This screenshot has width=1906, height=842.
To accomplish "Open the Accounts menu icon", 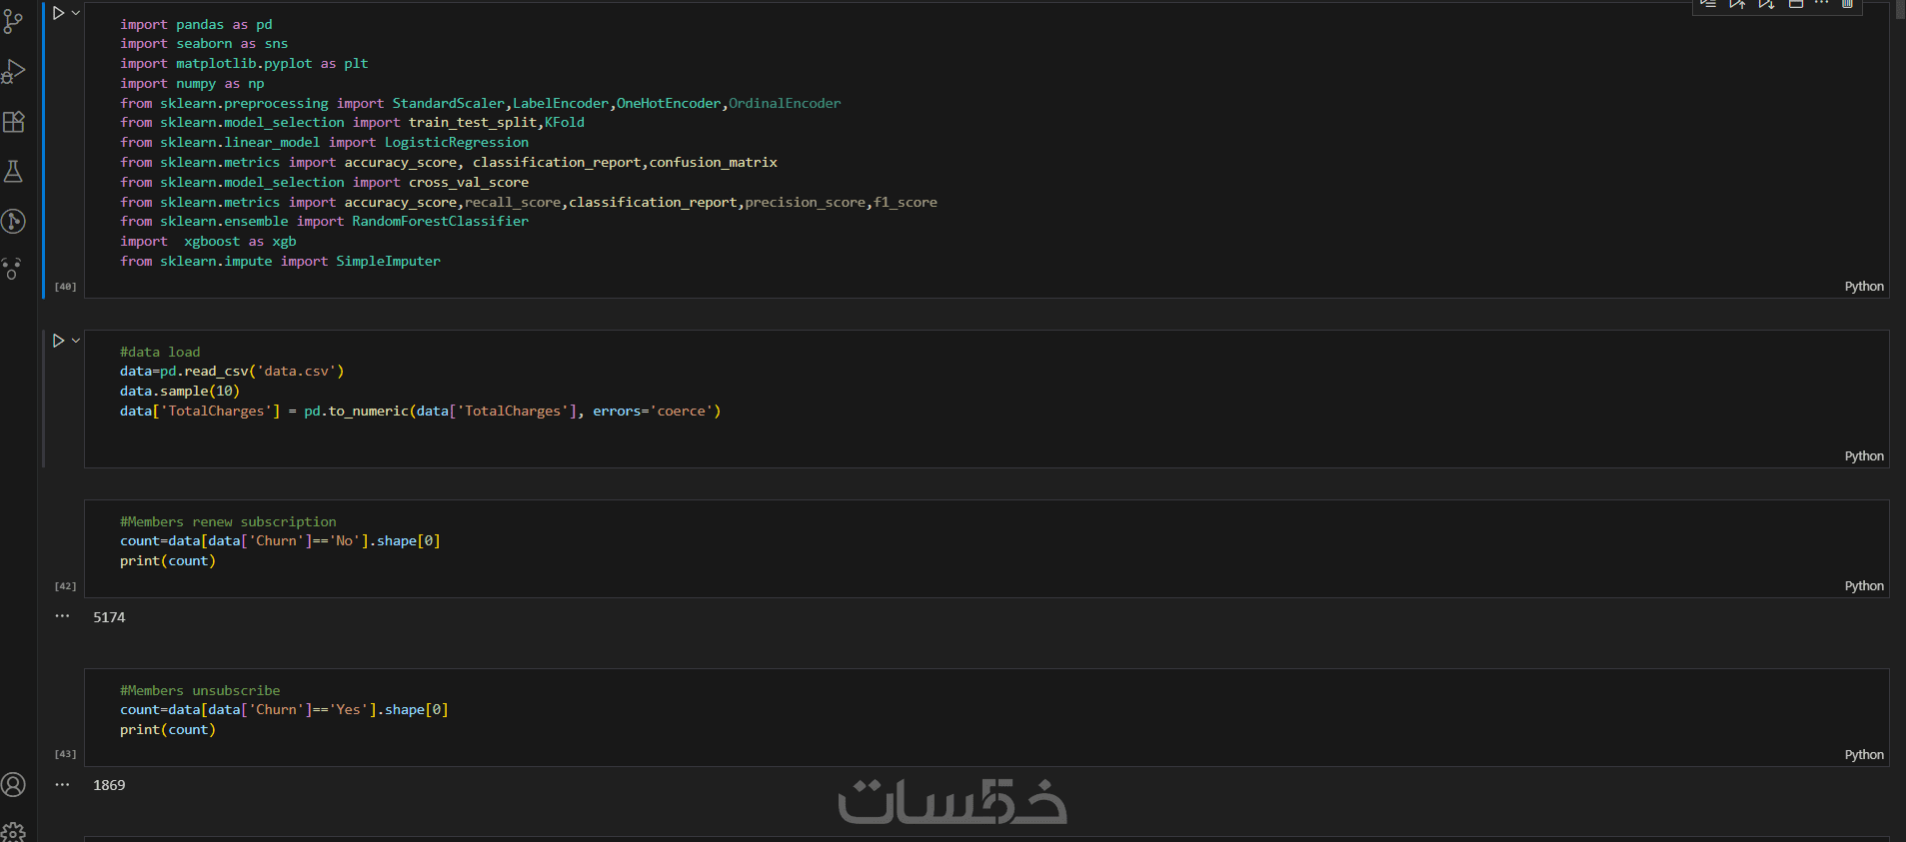I will (x=13, y=785).
